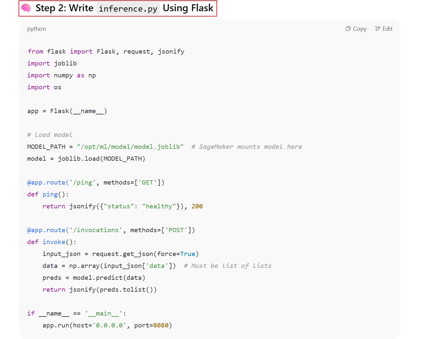Click the "app = Flask(__name__)" line
The height and width of the screenshot is (339, 424).
67,111
